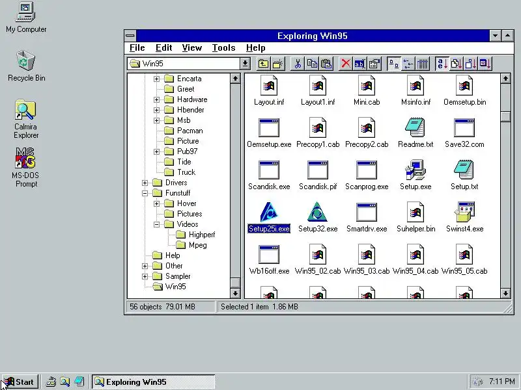Create a new folder using toolbar icon
The image size is (521, 390).
click(x=278, y=64)
